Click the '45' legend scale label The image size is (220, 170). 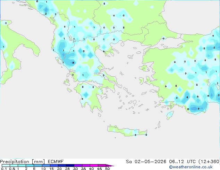(x=99, y=169)
